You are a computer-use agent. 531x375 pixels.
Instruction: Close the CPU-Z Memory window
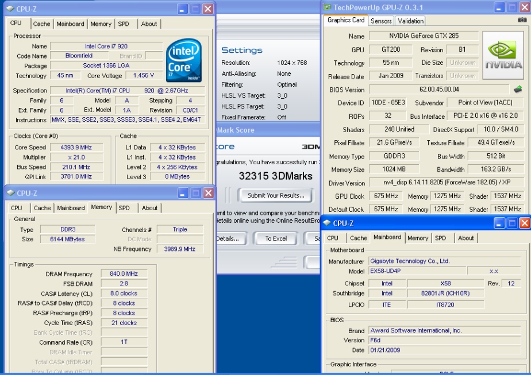[208, 193]
